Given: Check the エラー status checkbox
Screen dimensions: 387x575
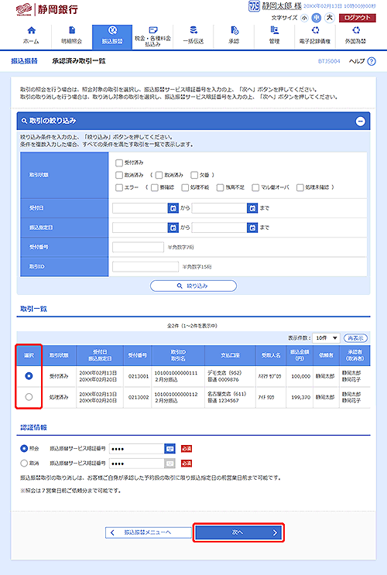Looking at the screenshot, I should [x=119, y=187].
